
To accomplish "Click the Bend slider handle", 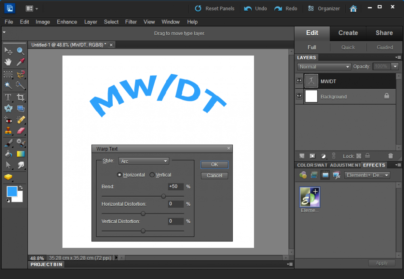I will pos(163,196).
